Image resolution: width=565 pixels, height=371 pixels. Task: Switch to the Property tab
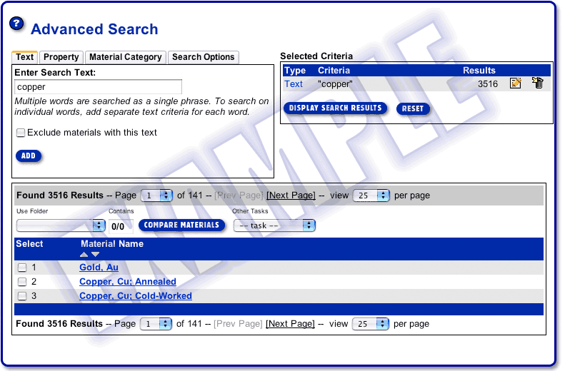[x=61, y=57]
